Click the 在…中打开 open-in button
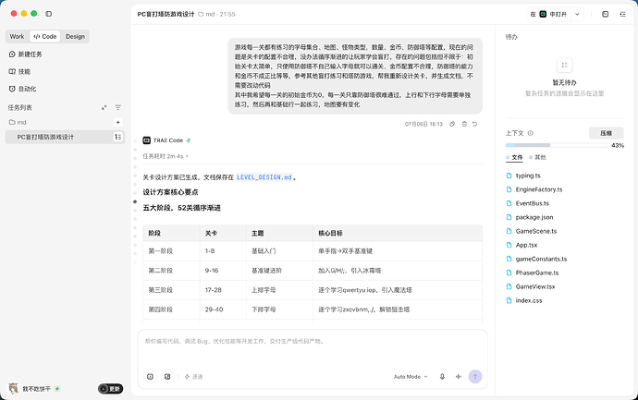 click(x=549, y=14)
